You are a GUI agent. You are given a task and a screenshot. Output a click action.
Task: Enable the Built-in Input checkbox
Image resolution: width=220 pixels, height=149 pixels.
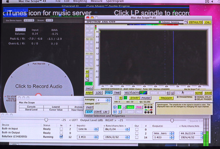(x=61, y=129)
